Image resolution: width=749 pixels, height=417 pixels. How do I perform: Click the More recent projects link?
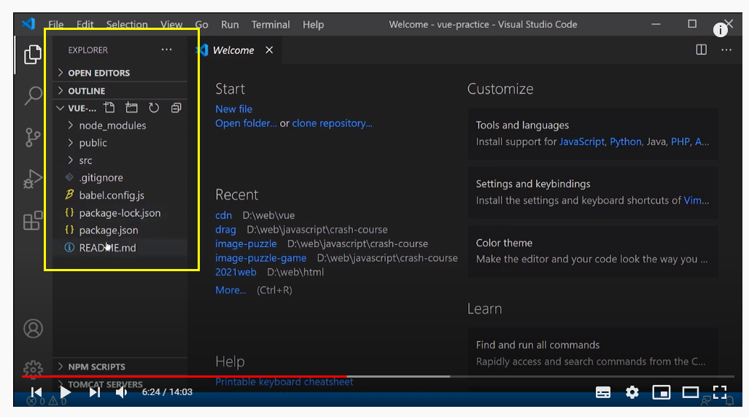230,290
